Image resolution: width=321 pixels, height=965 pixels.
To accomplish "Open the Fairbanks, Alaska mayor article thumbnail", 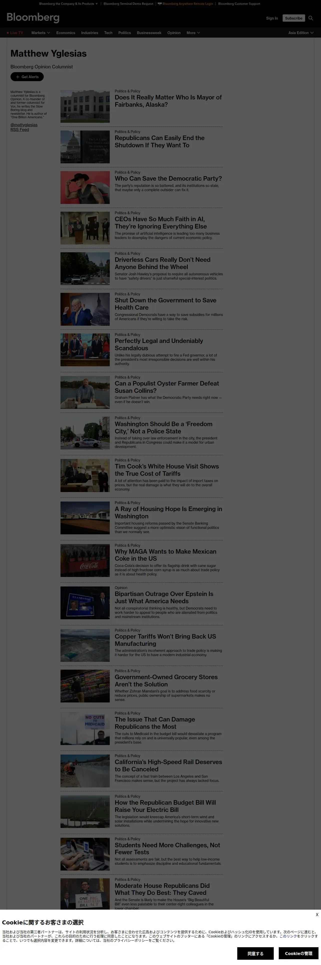I will [x=85, y=106].
